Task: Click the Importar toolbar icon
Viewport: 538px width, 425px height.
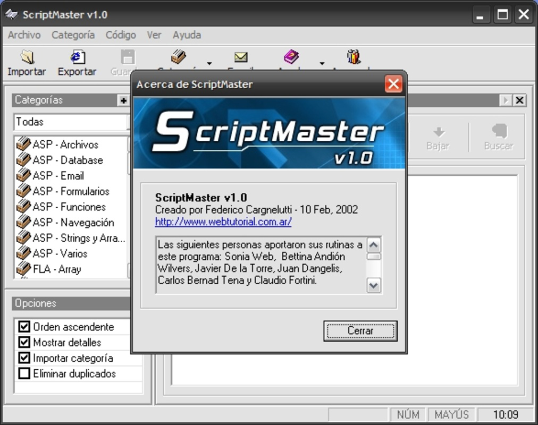Action: point(26,57)
